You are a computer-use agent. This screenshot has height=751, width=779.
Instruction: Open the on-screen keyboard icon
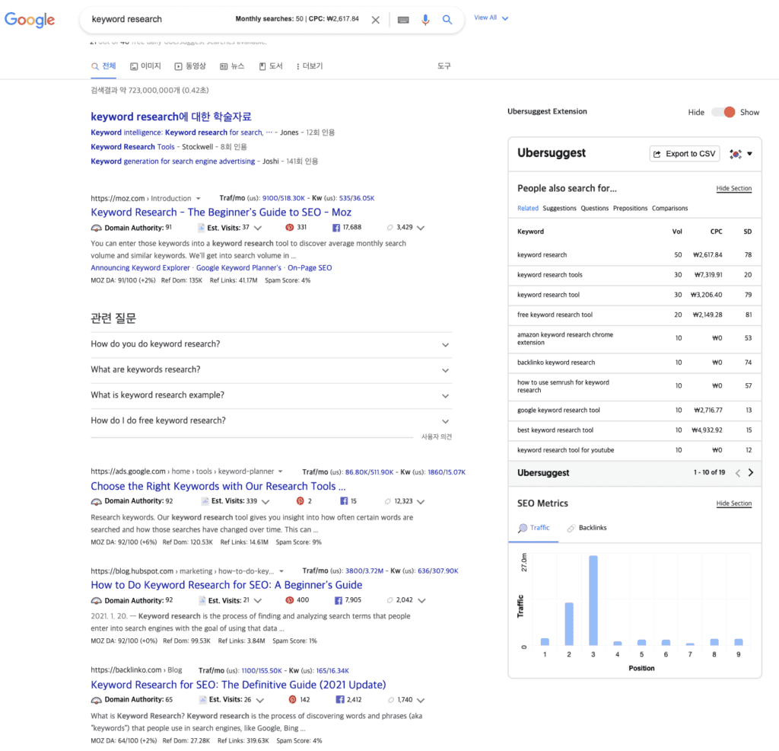pyautogui.click(x=403, y=20)
